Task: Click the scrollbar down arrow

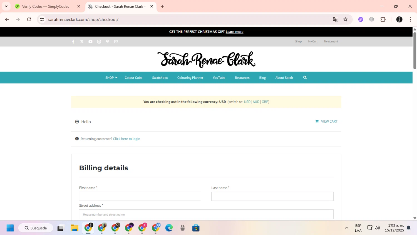Action: click(x=415, y=218)
